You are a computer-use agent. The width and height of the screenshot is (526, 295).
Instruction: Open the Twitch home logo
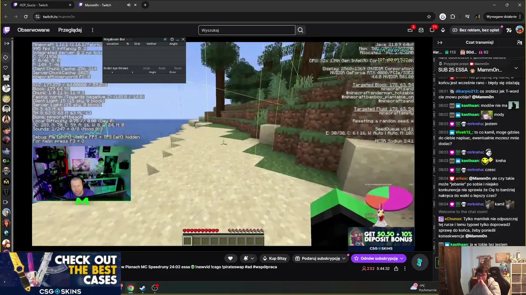(x=7, y=30)
